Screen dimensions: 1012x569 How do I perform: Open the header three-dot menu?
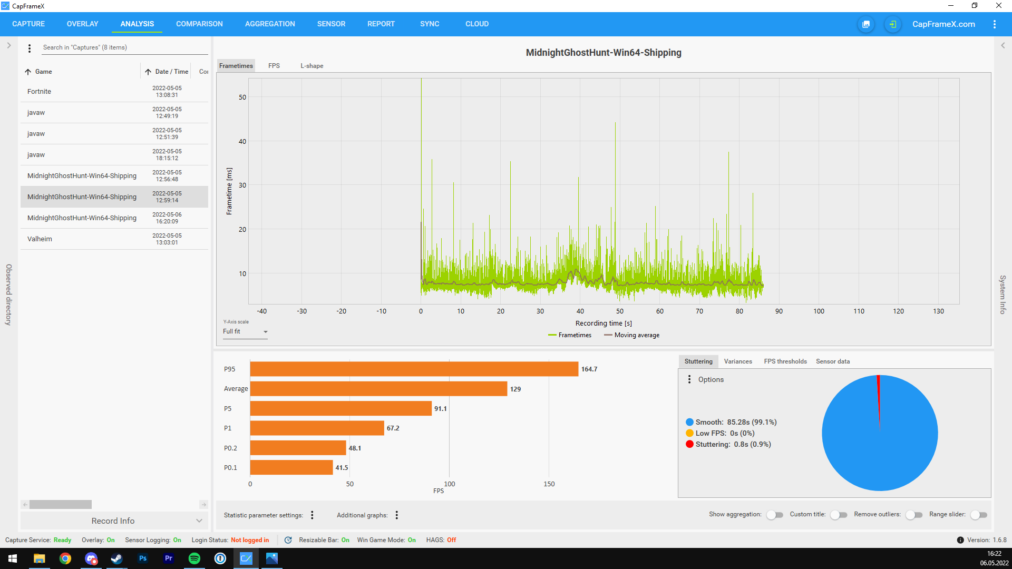click(994, 24)
